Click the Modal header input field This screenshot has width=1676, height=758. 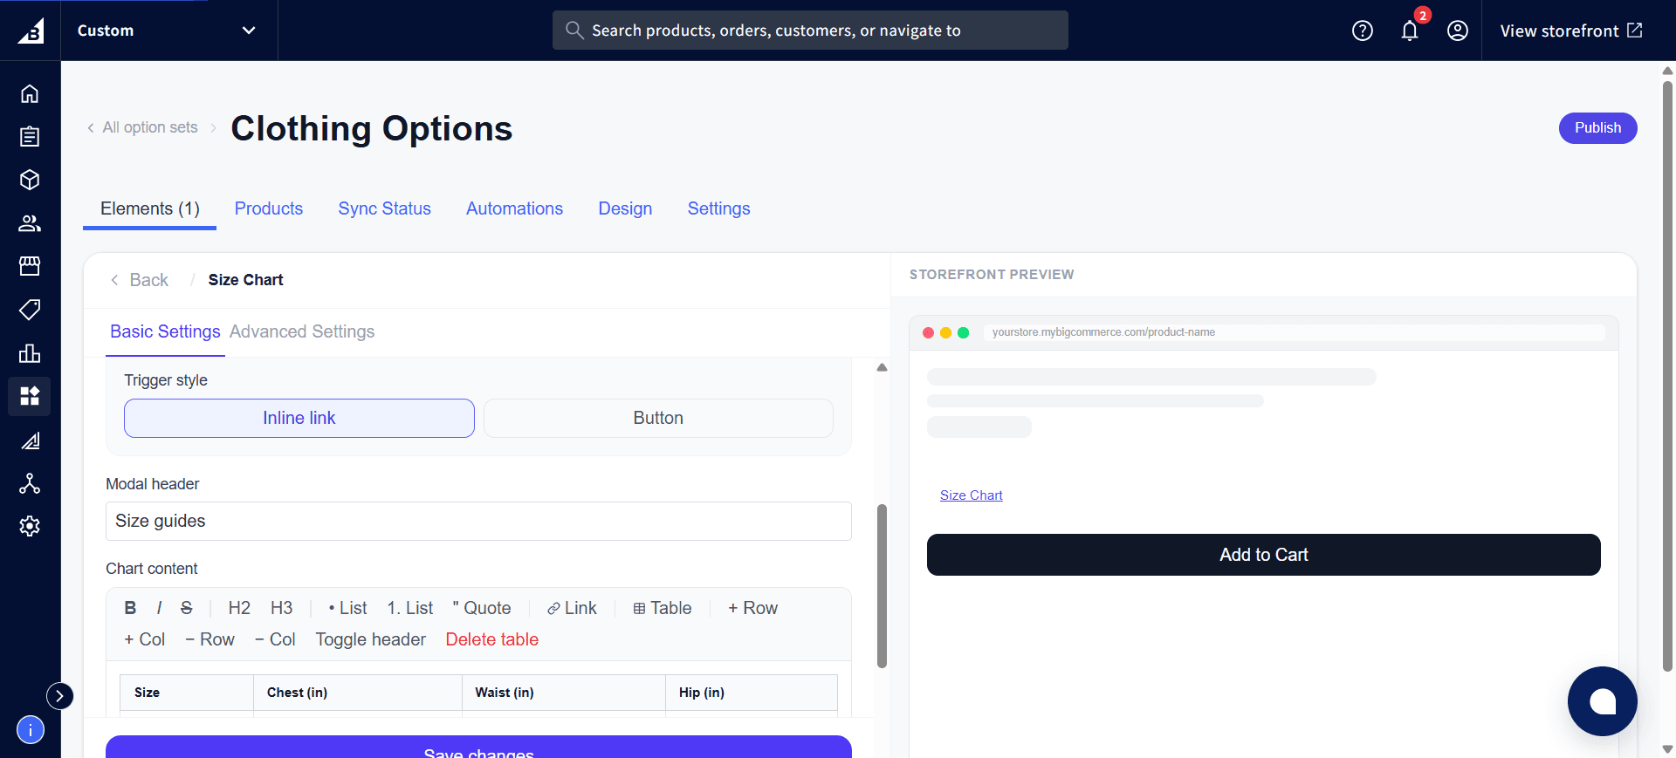[x=478, y=521]
